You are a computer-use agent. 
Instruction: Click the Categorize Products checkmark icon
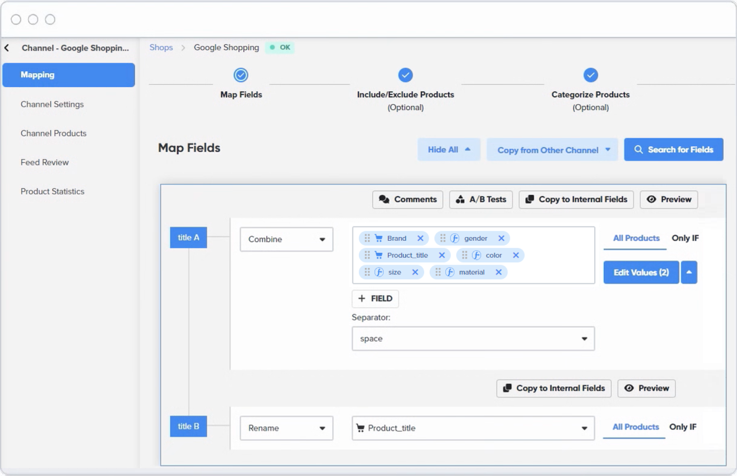pos(590,75)
